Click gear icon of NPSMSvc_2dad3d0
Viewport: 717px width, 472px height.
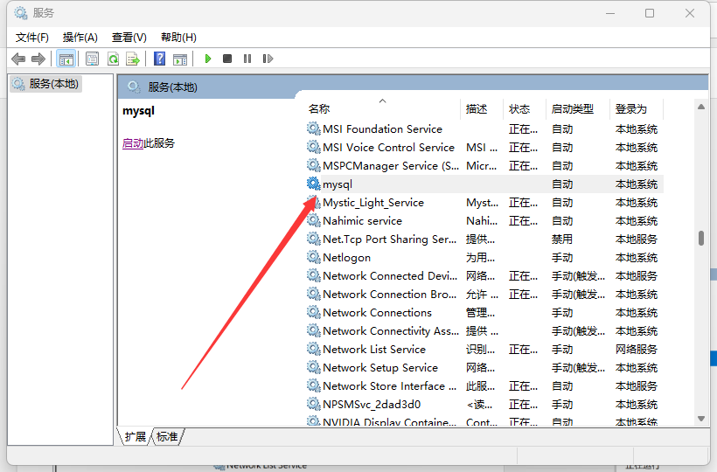[x=313, y=405]
